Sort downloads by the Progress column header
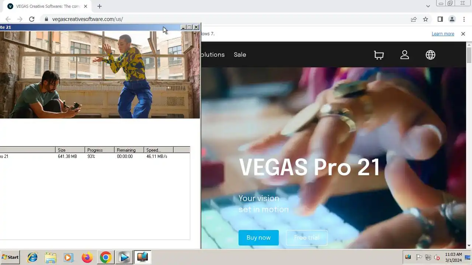The image size is (472, 265). click(100, 150)
